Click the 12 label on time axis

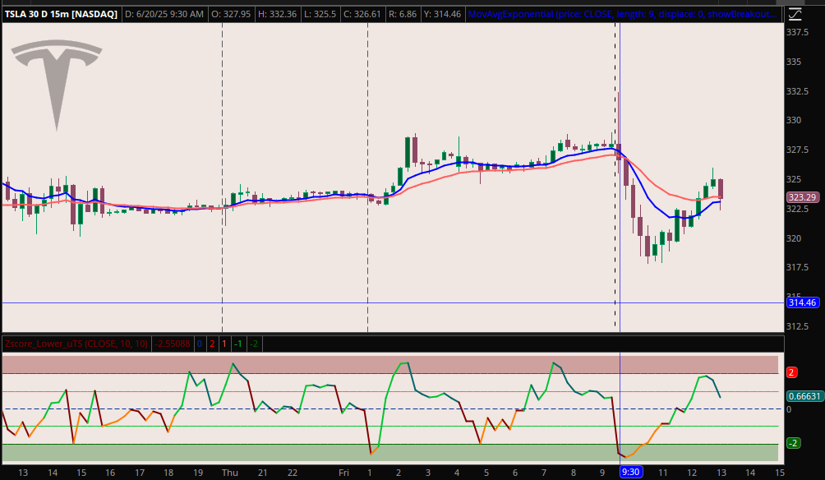692,473
